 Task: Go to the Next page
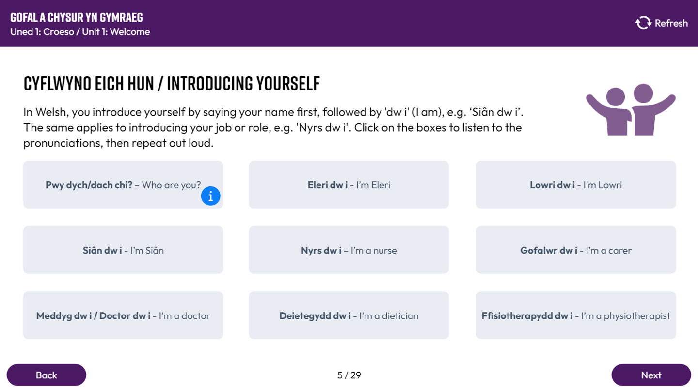click(650, 375)
